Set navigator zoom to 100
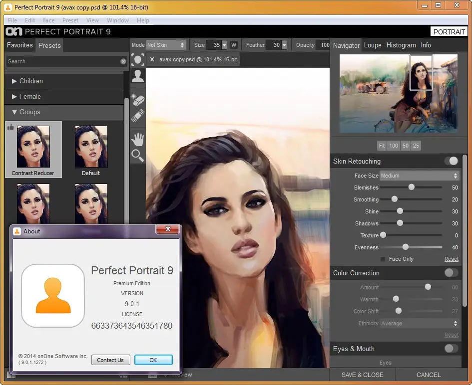The image size is (472, 385). click(394, 146)
